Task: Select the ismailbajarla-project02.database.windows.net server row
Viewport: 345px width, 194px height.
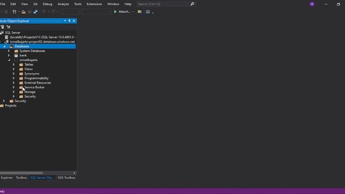Action: (38, 42)
